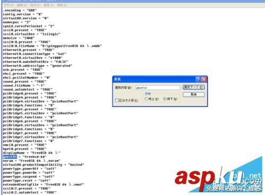Click the config.version line
265x195 pixels.
coord(23,14)
